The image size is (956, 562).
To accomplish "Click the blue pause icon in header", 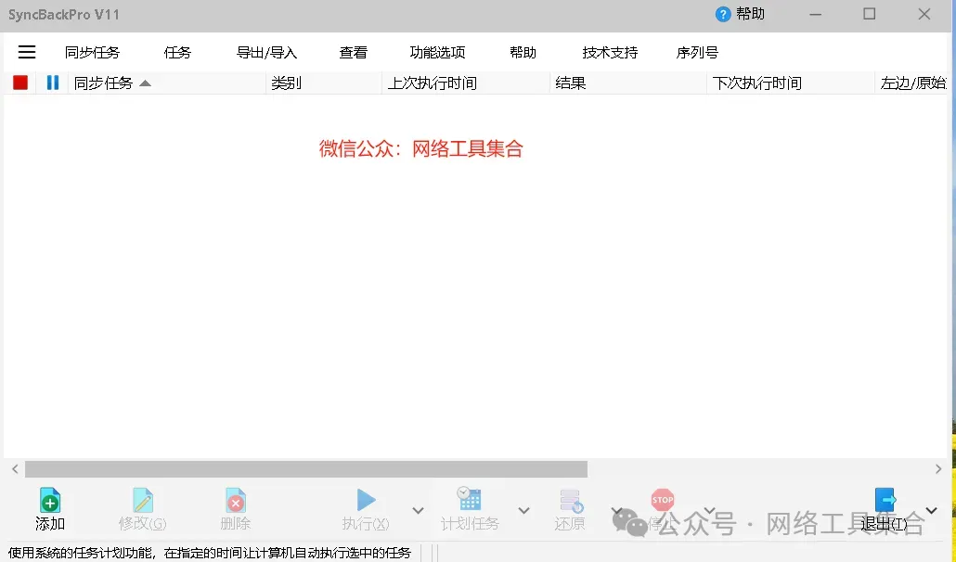I will point(53,83).
